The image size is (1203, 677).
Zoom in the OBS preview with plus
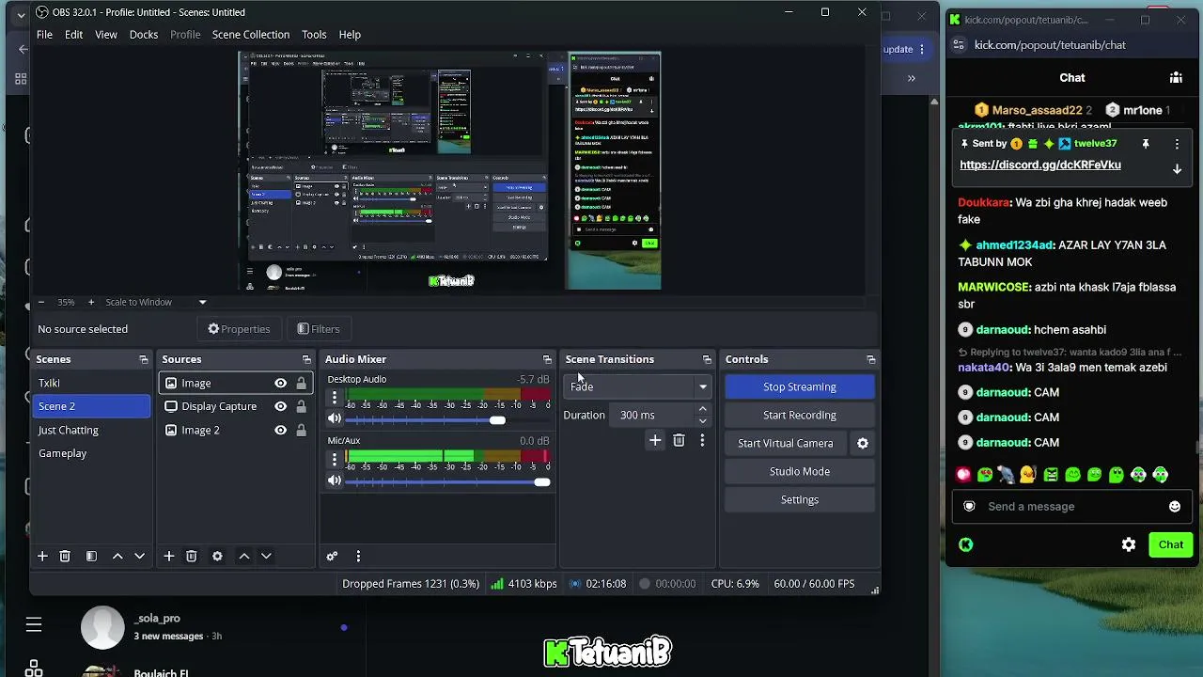point(91,302)
